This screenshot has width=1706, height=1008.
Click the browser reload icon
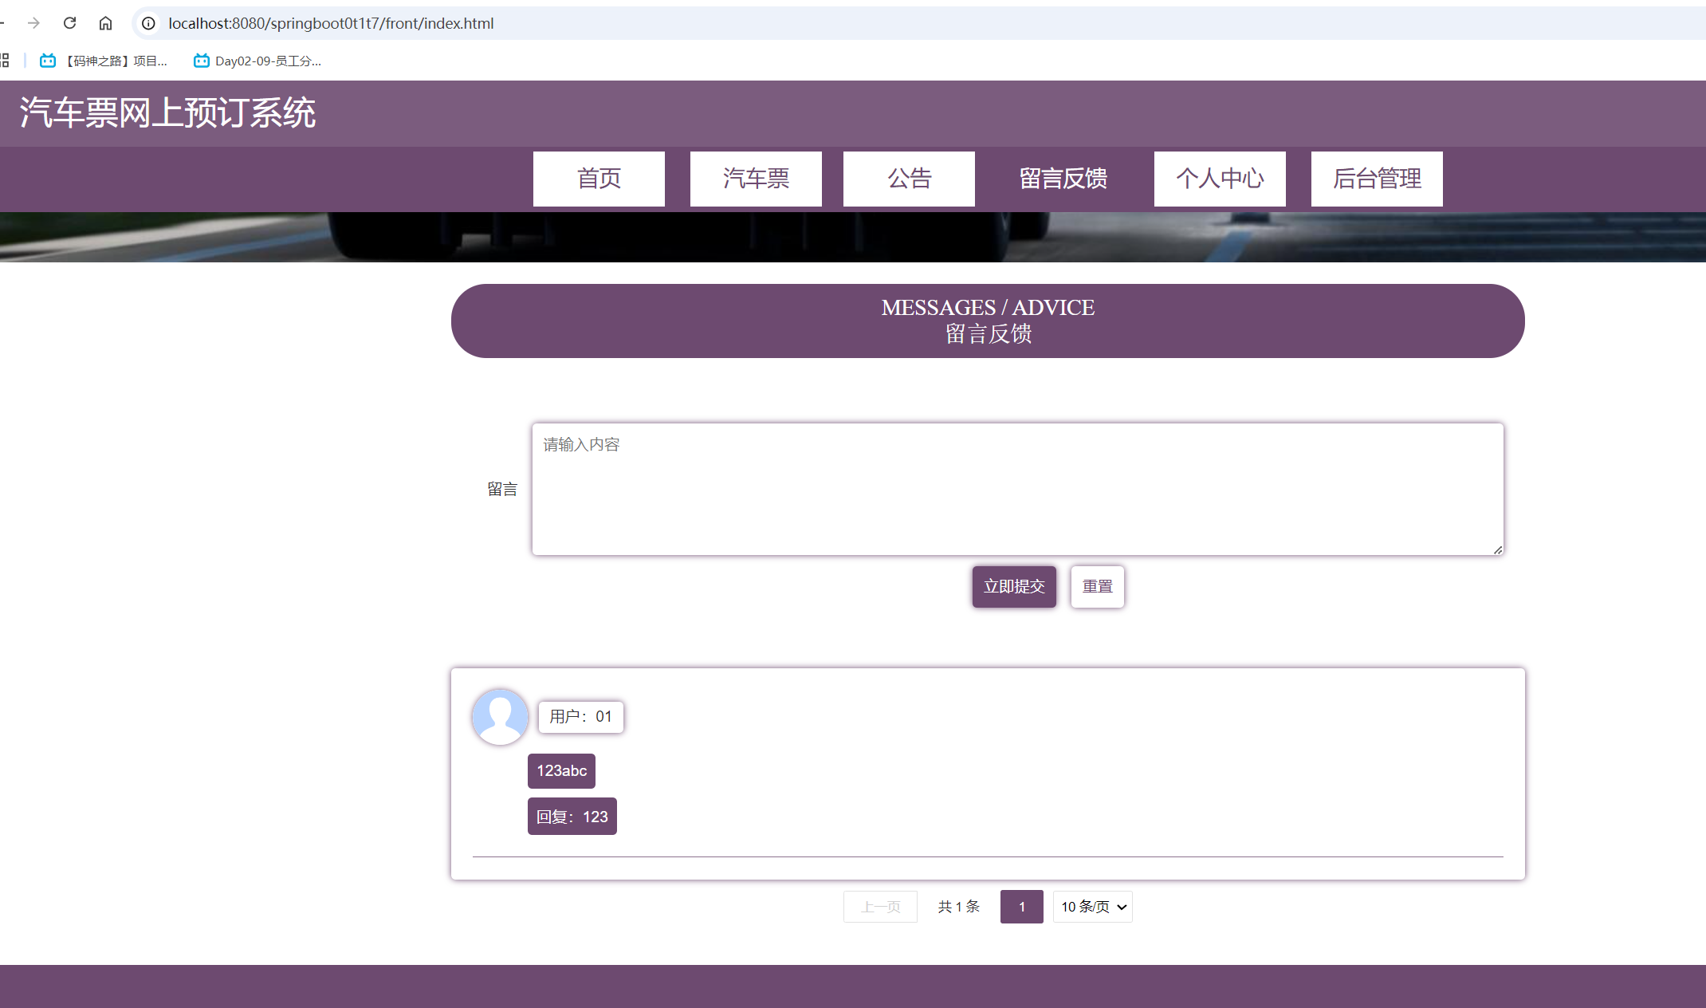(69, 23)
